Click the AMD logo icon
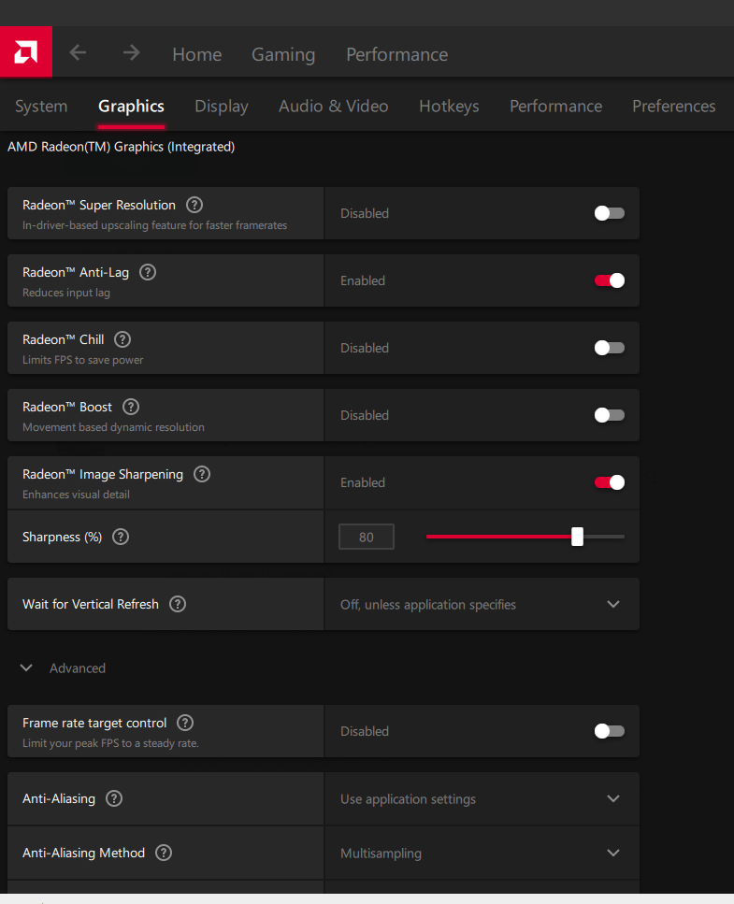The width and height of the screenshot is (734, 904). pos(26,52)
